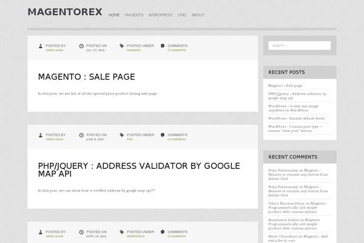Open the Home menu item
Screen dimensions: 364x243
point(114,15)
